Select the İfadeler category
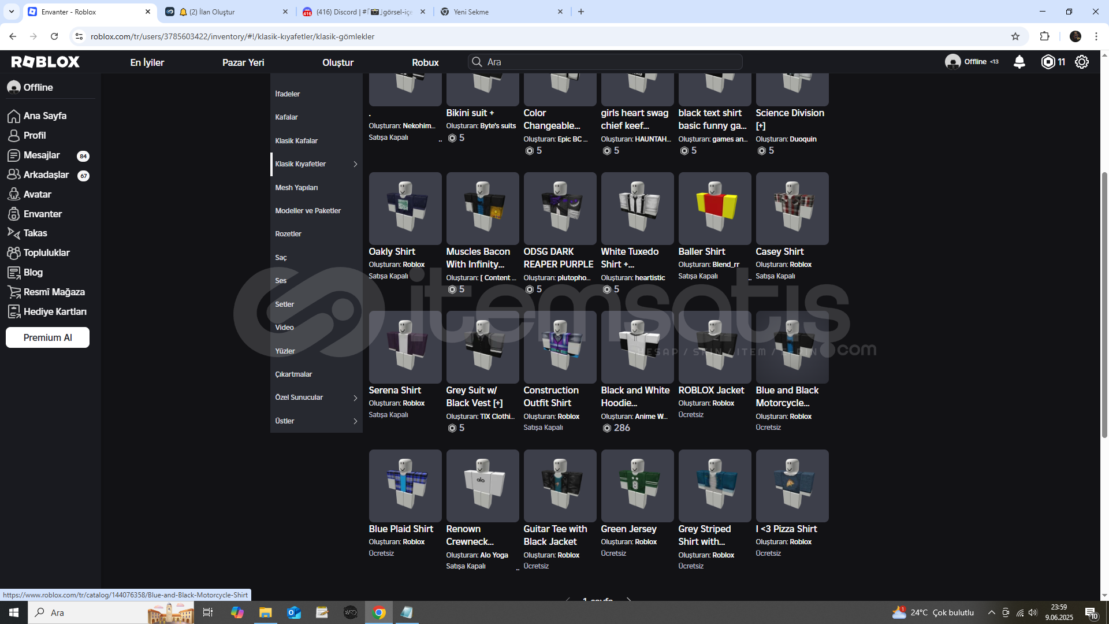 288,94
